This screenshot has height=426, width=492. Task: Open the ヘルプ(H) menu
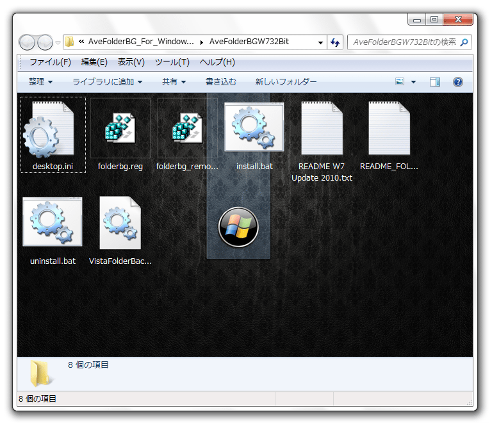point(217,62)
